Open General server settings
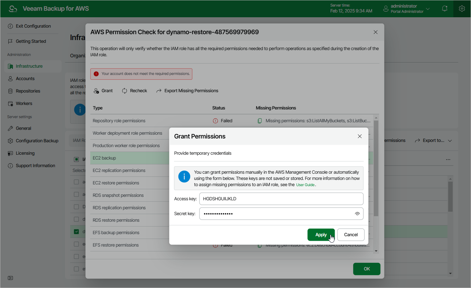The image size is (471, 288). click(24, 128)
